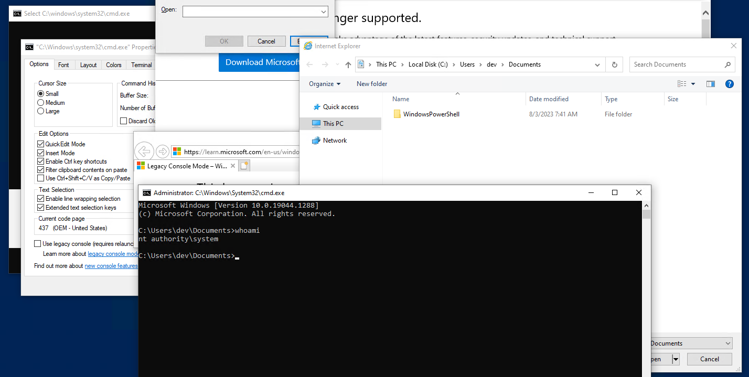Click the New folder button
Image resolution: width=749 pixels, height=377 pixels.
coord(372,84)
